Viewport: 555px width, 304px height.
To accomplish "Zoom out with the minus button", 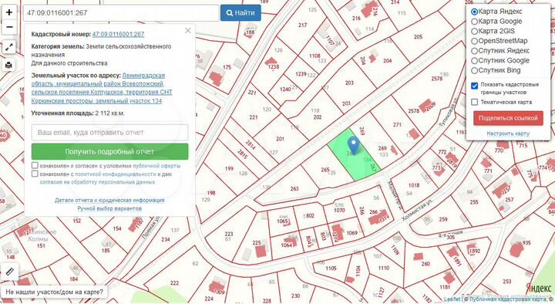I will pos(9,27).
